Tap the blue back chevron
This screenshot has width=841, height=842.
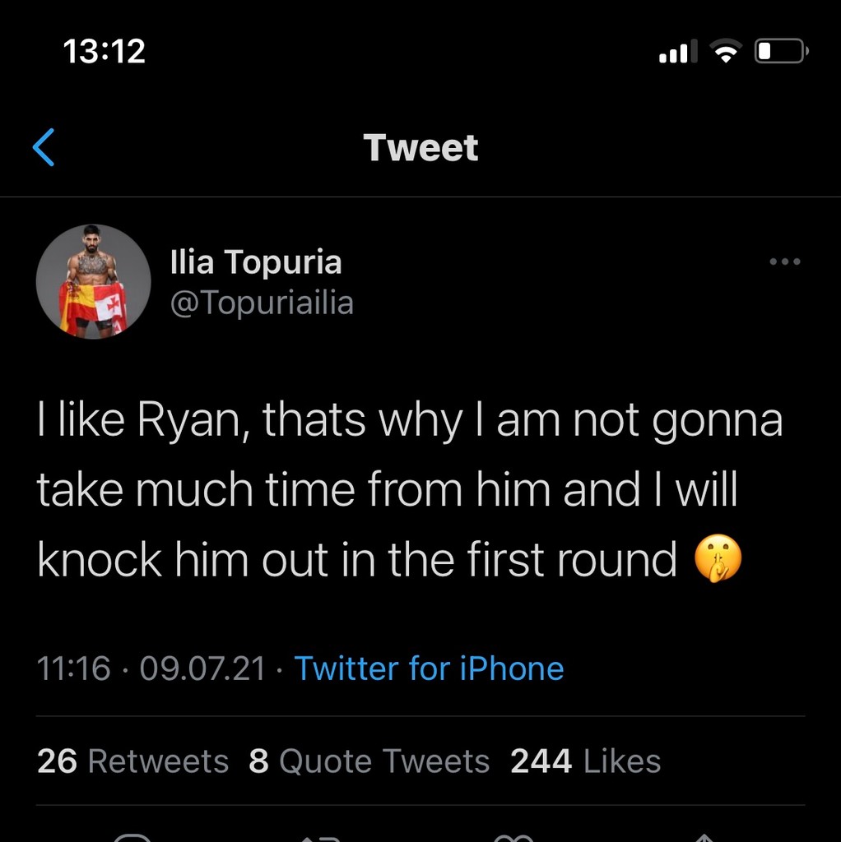[x=44, y=147]
